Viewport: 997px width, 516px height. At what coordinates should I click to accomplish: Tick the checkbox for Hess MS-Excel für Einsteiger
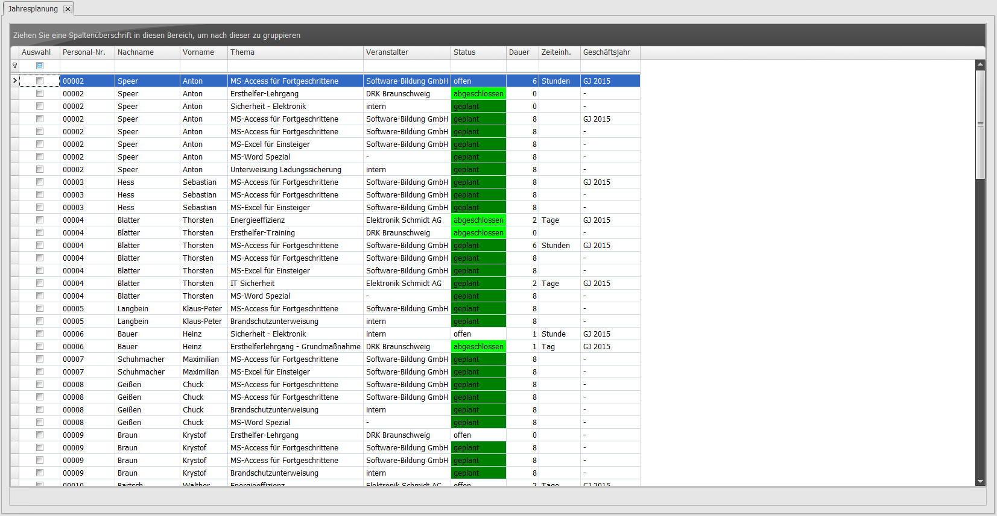tap(40, 207)
